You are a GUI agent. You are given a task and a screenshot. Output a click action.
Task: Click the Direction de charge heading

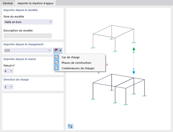(x=16, y=79)
